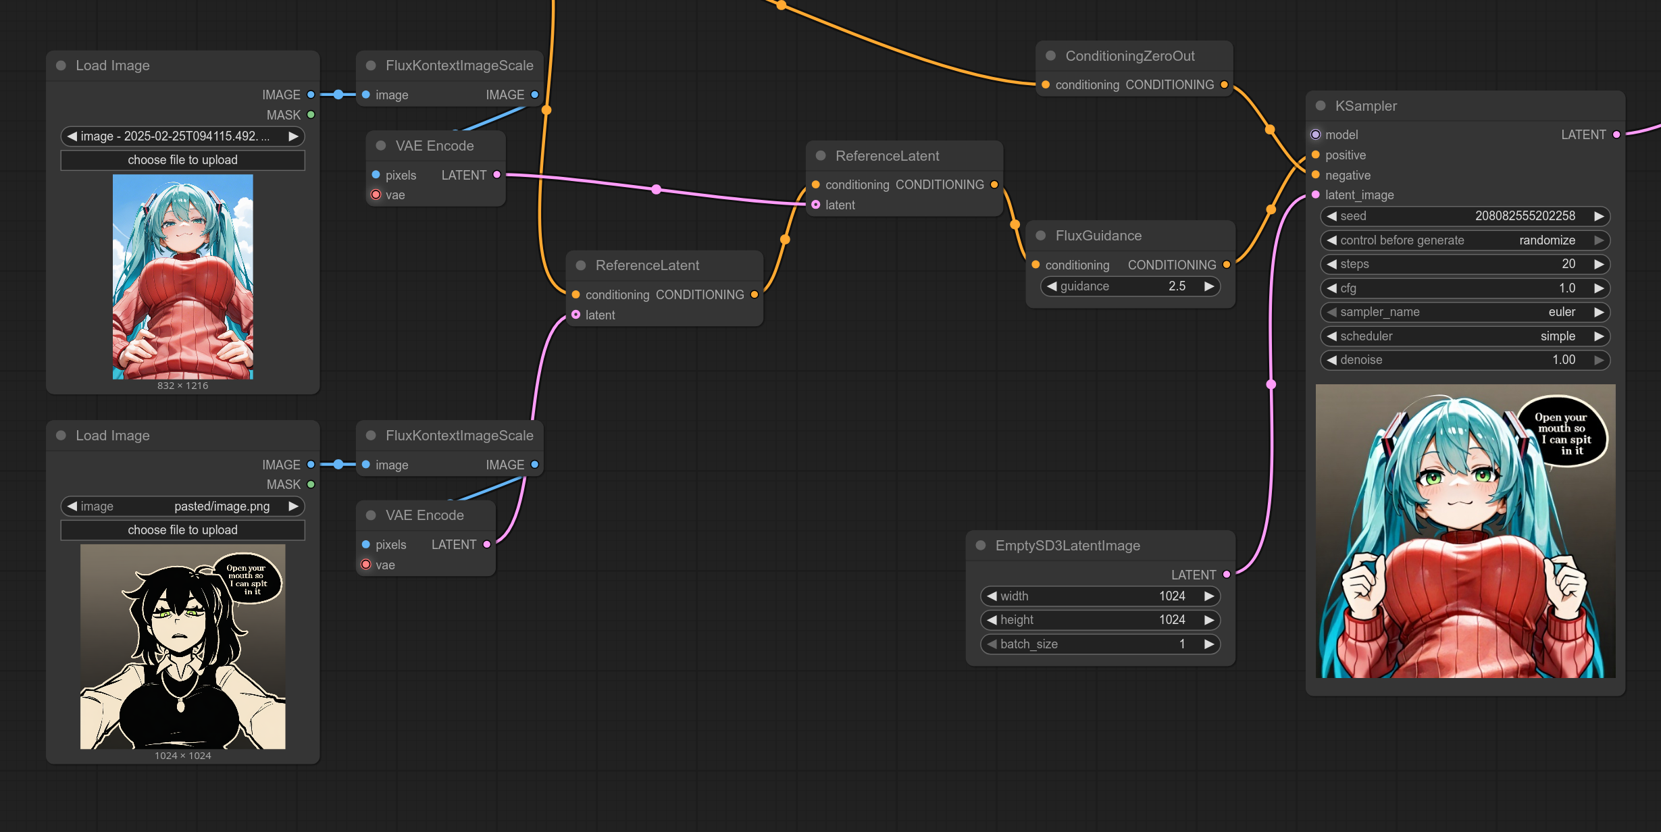This screenshot has width=1661, height=832.
Task: Click the KSampler model input socket
Action: (x=1315, y=135)
